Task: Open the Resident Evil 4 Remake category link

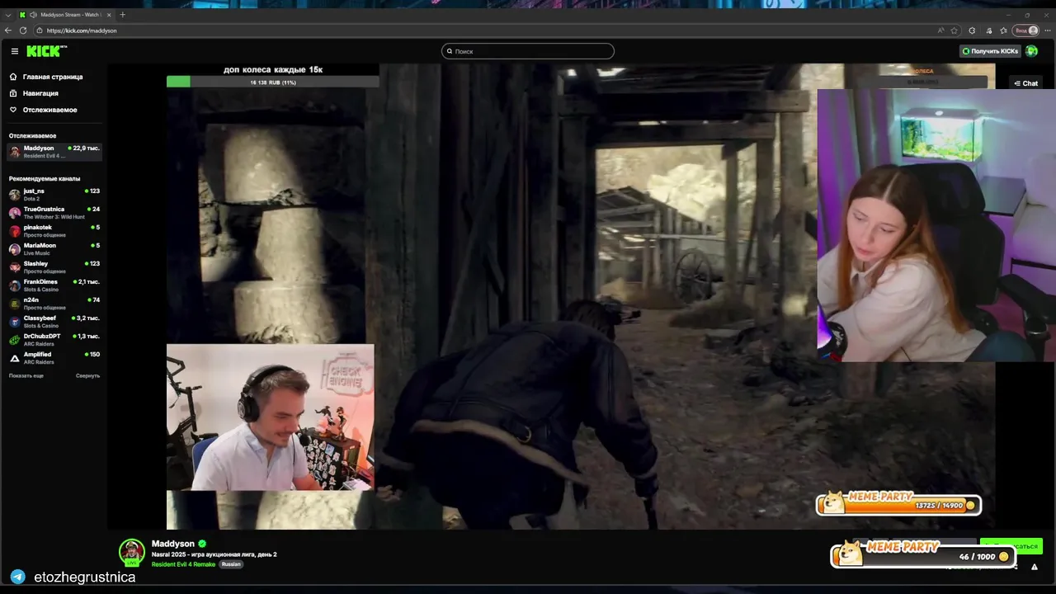Action: pos(183,564)
